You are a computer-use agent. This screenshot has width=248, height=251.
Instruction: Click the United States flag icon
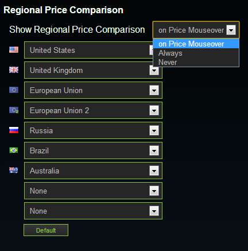click(14, 50)
